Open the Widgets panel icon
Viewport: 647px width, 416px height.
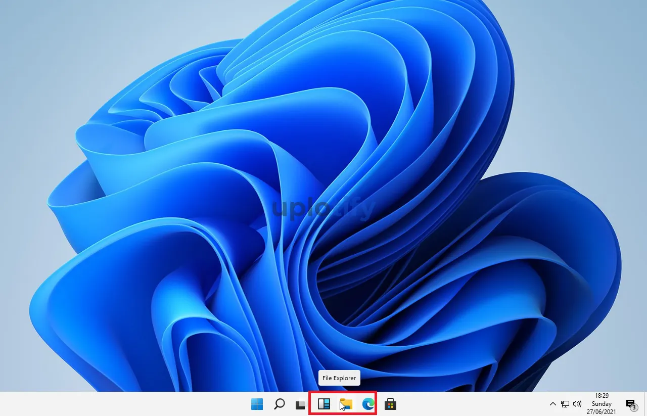(323, 404)
